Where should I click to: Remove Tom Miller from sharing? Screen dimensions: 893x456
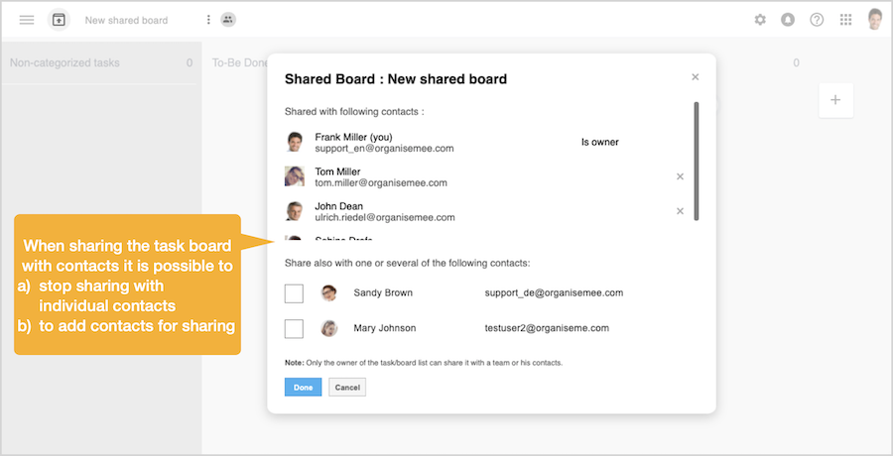click(x=680, y=176)
